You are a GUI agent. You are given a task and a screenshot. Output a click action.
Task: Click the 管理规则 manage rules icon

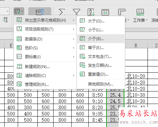tap(19, 84)
